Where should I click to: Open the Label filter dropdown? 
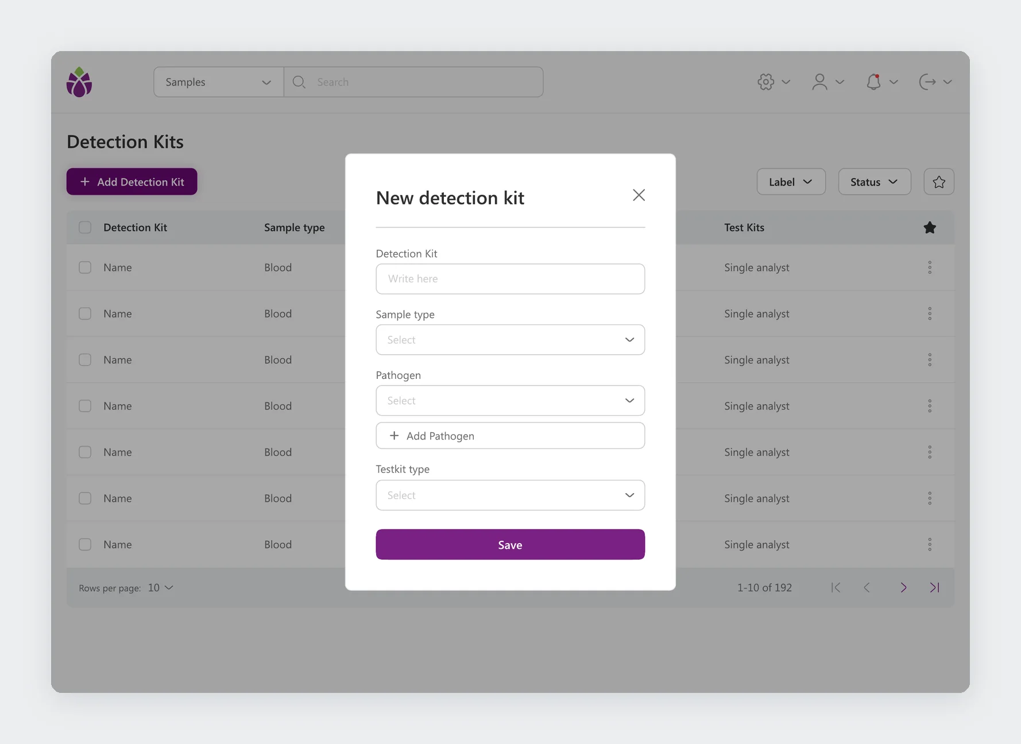click(x=791, y=182)
